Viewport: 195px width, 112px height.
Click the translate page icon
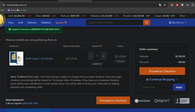(x=160, y=5)
